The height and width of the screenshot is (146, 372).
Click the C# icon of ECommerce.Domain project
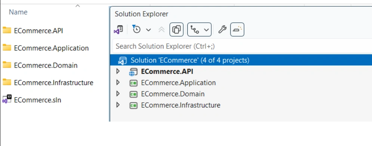(133, 94)
